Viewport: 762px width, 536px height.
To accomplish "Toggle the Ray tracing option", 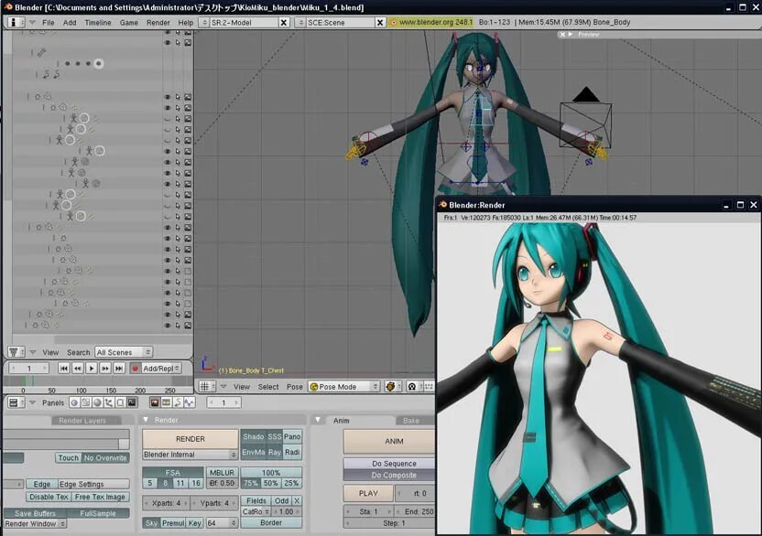I will [x=275, y=452].
